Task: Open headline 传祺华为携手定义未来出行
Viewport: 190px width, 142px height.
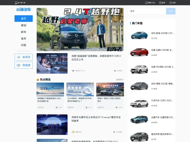Action: [96, 119]
